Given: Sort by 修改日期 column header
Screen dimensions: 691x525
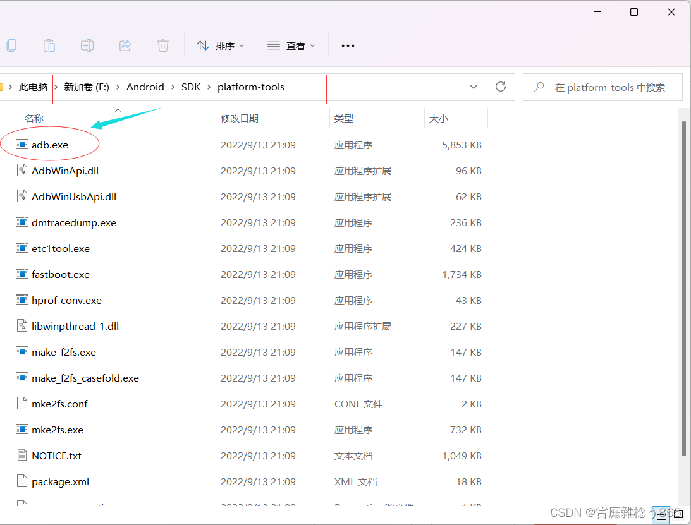Looking at the screenshot, I should click(240, 119).
